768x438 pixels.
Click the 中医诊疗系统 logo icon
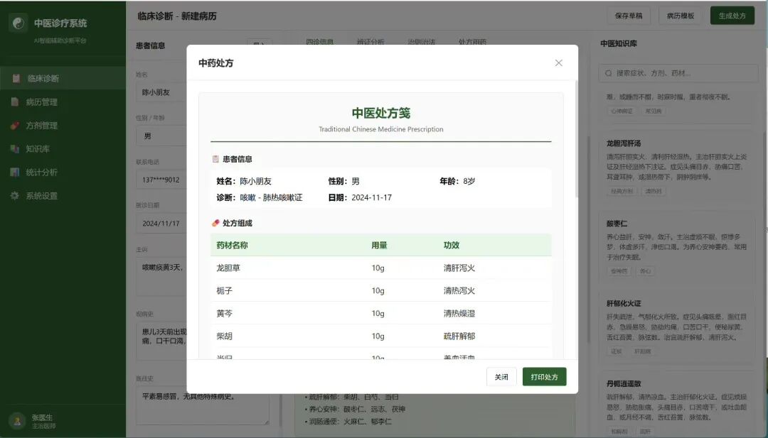[19, 23]
